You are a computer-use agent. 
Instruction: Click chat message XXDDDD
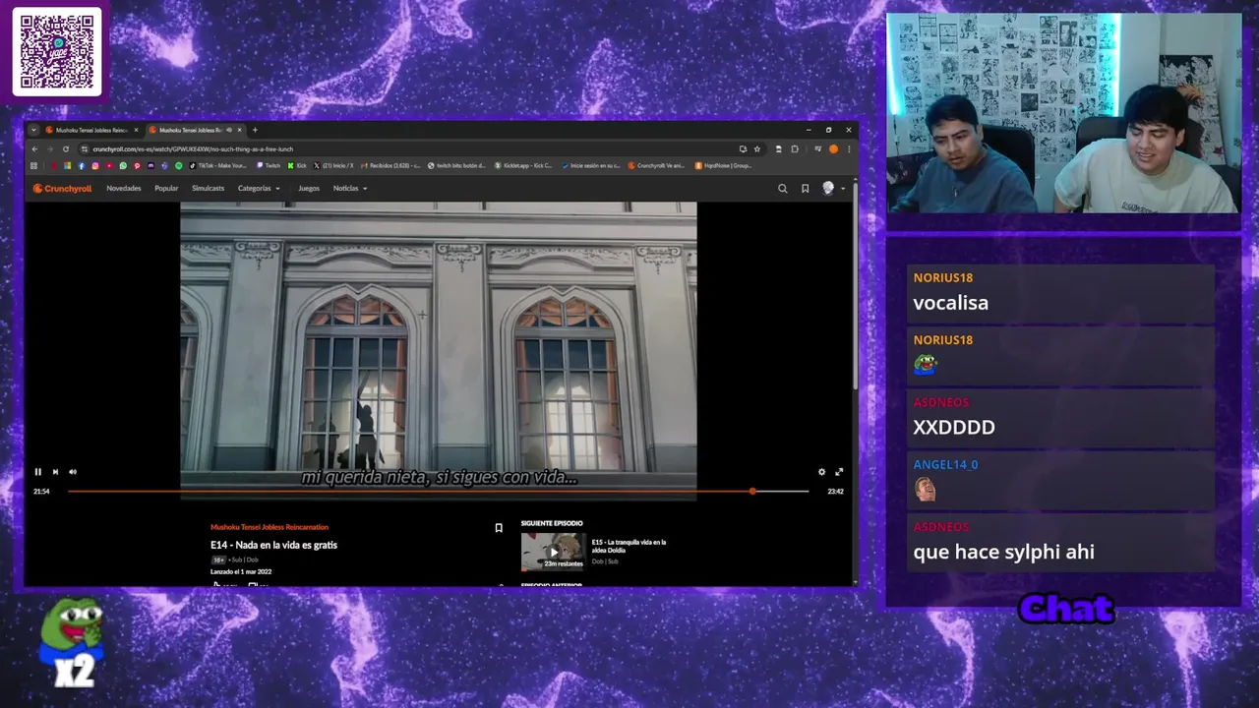pyautogui.click(x=954, y=427)
